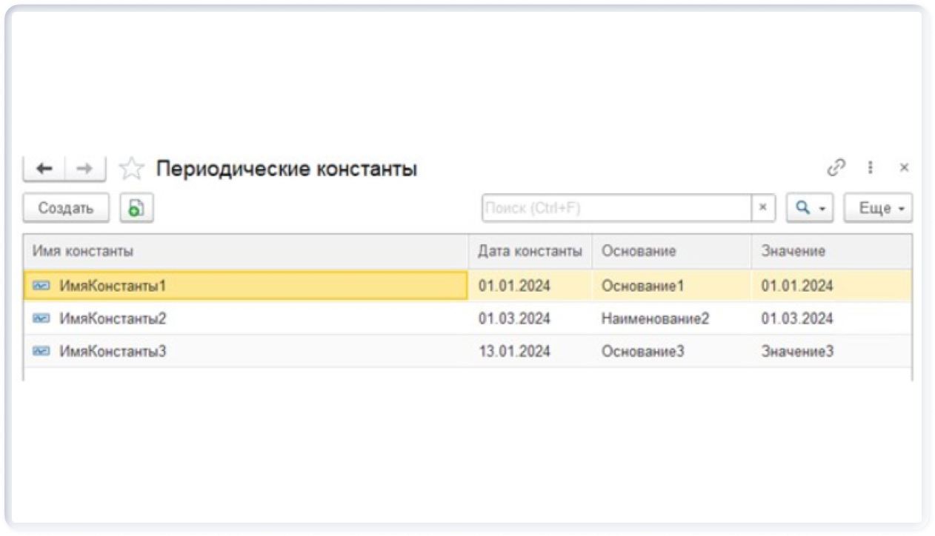
Task: Focus the Поиск (Ctrl+F) search field
Action: [x=615, y=209]
